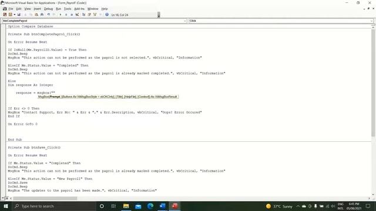Viewport: 376px width, 211px height.
Task: Click the Redo toolbar icon
Action: (54, 15)
